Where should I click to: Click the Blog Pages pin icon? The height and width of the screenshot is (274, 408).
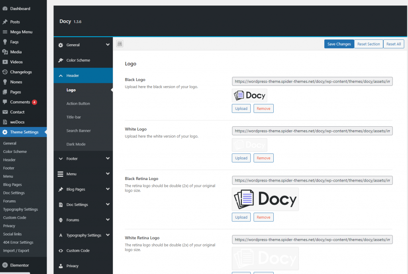[x=61, y=189]
